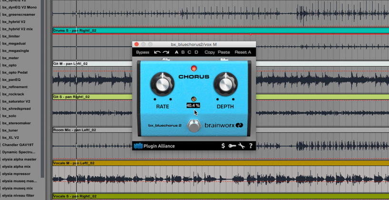Click the RATE knob

[x=162, y=84]
